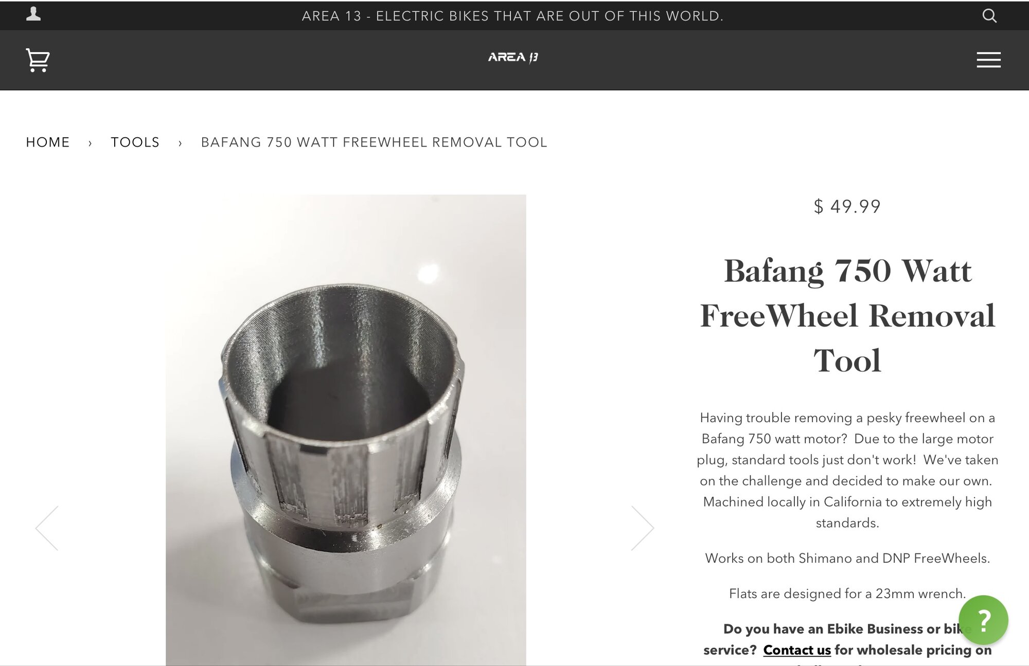The width and height of the screenshot is (1029, 666).
Task: Click the 23mm wrench flats line
Action: 847,594
